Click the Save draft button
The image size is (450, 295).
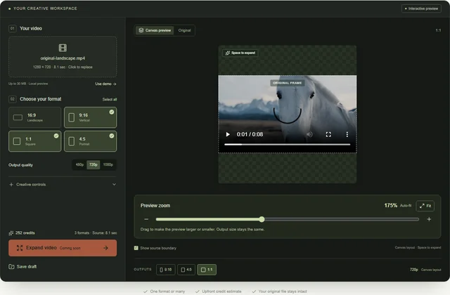22,267
